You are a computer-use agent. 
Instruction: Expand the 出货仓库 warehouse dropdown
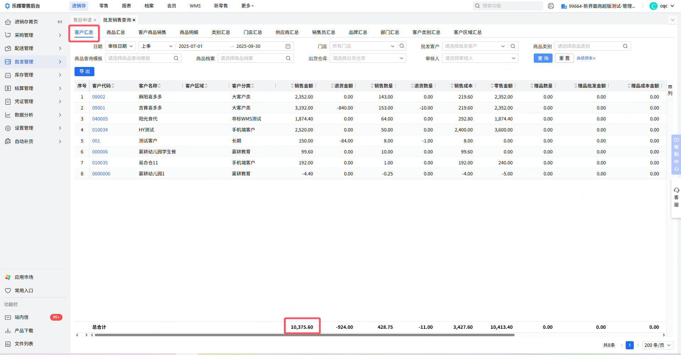(368, 58)
